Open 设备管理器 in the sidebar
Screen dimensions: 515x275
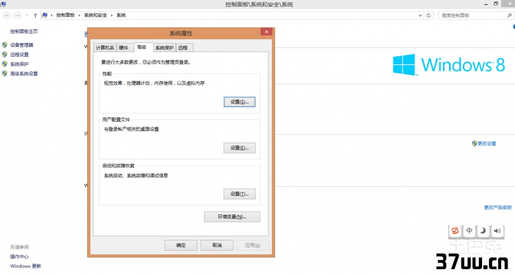pyautogui.click(x=22, y=45)
